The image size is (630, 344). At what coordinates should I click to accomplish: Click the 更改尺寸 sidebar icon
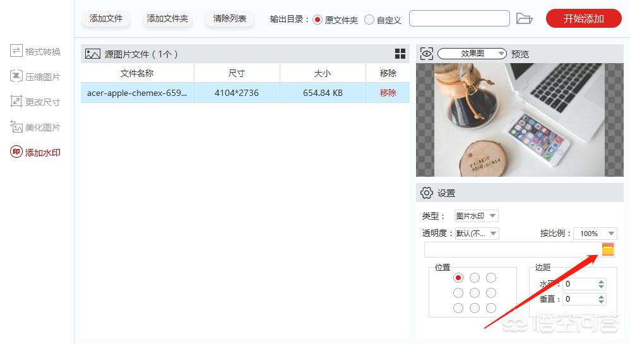(16, 101)
